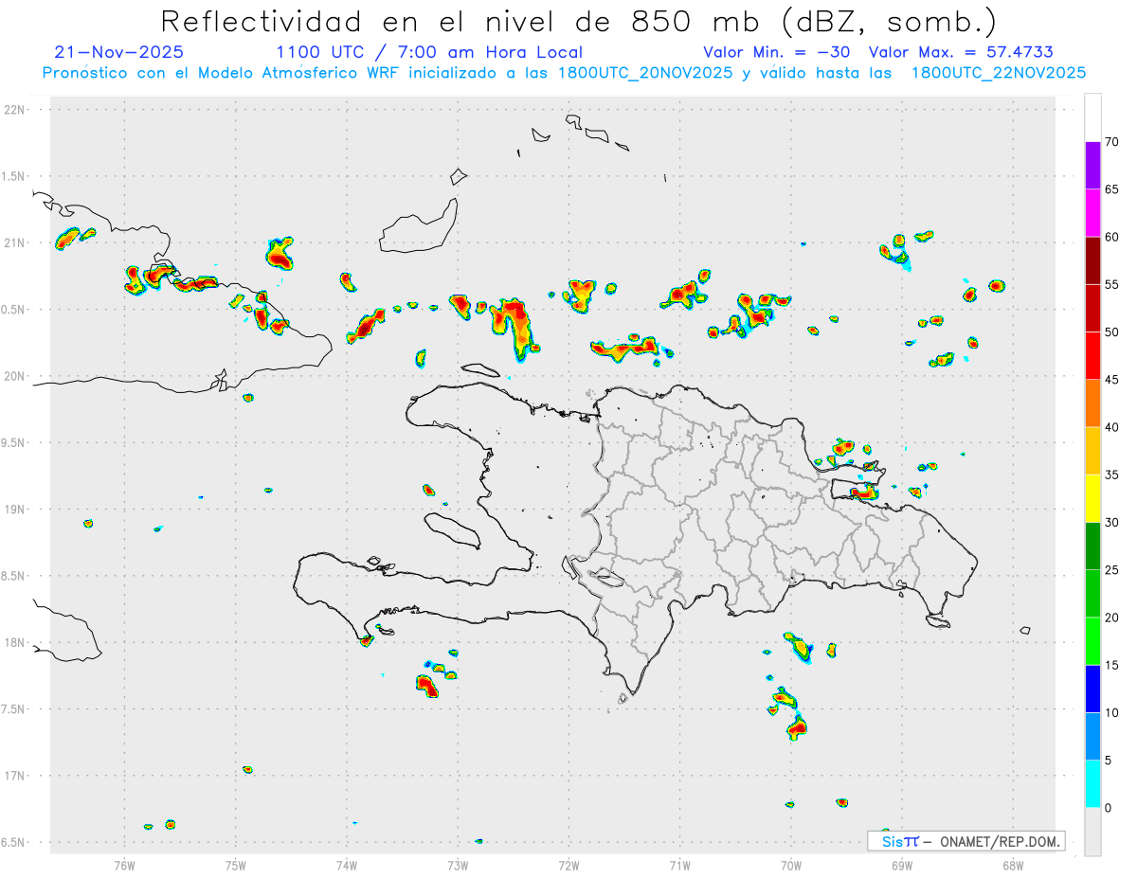This screenshot has height=878, width=1137.
Task: Click the latitude axis label '17N'
Action: pos(15,777)
